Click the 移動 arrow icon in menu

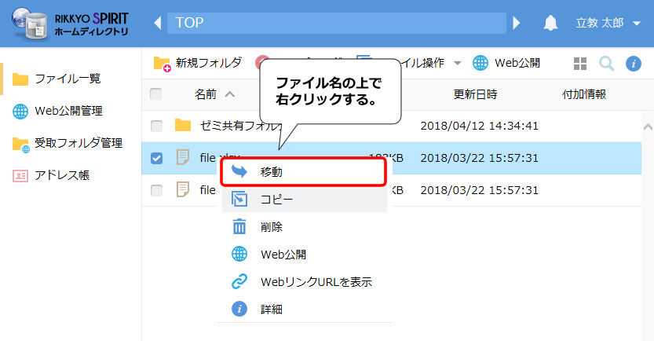(x=239, y=171)
